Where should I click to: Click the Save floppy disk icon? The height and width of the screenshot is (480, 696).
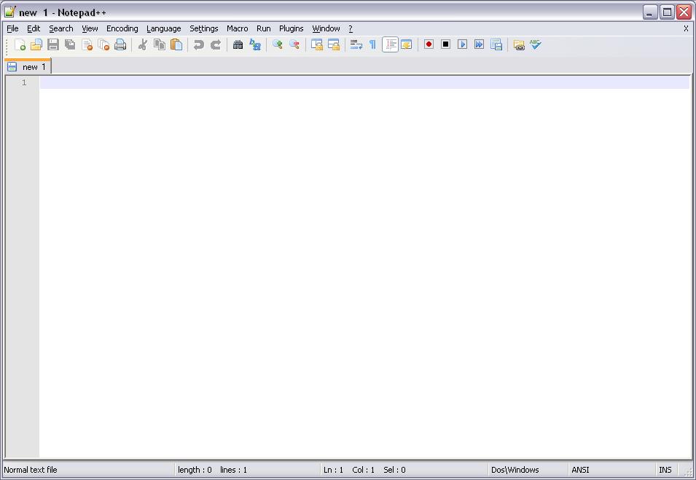53,44
